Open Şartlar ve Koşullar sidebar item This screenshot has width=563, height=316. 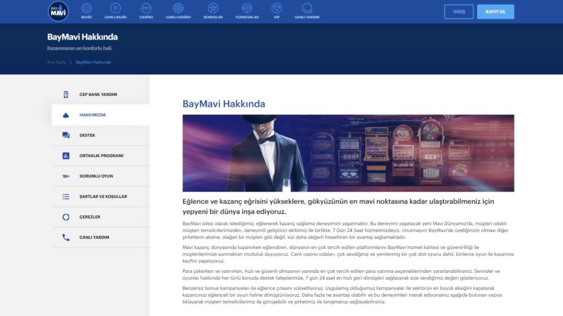[x=103, y=197]
